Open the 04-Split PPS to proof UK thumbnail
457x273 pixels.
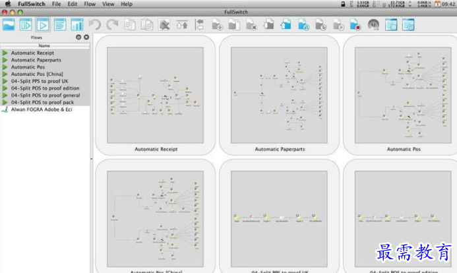(279, 219)
